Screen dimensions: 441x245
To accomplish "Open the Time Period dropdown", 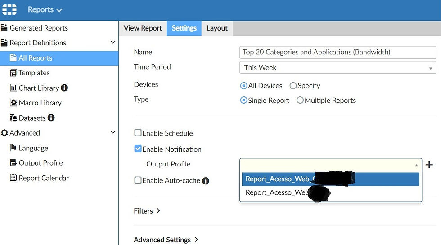I will [338, 68].
